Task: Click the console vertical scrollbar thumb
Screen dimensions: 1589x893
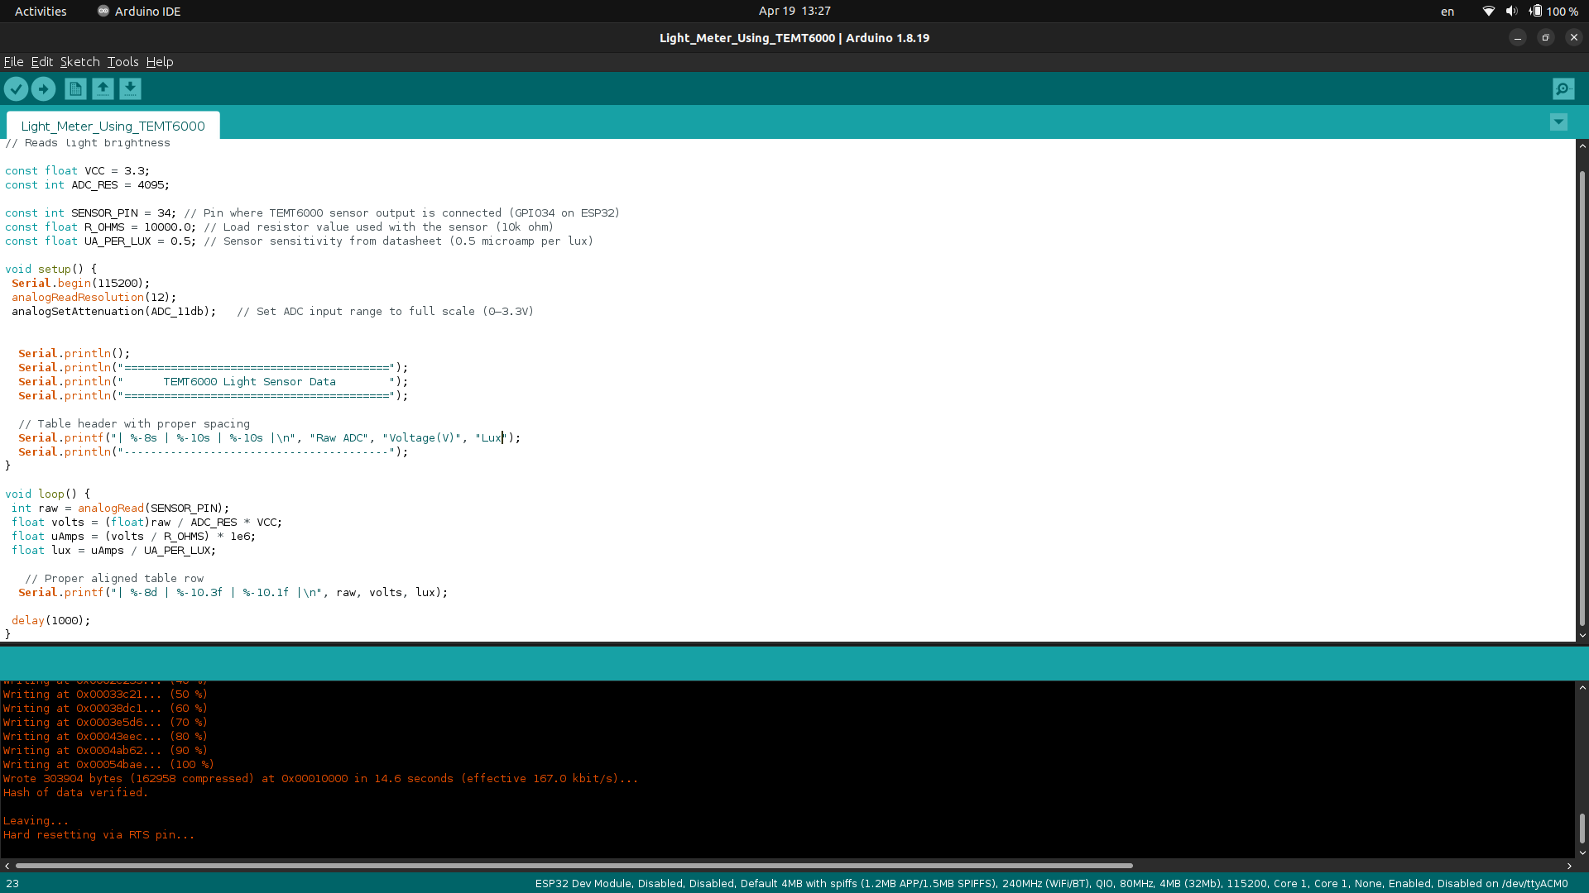Action: [1582, 829]
